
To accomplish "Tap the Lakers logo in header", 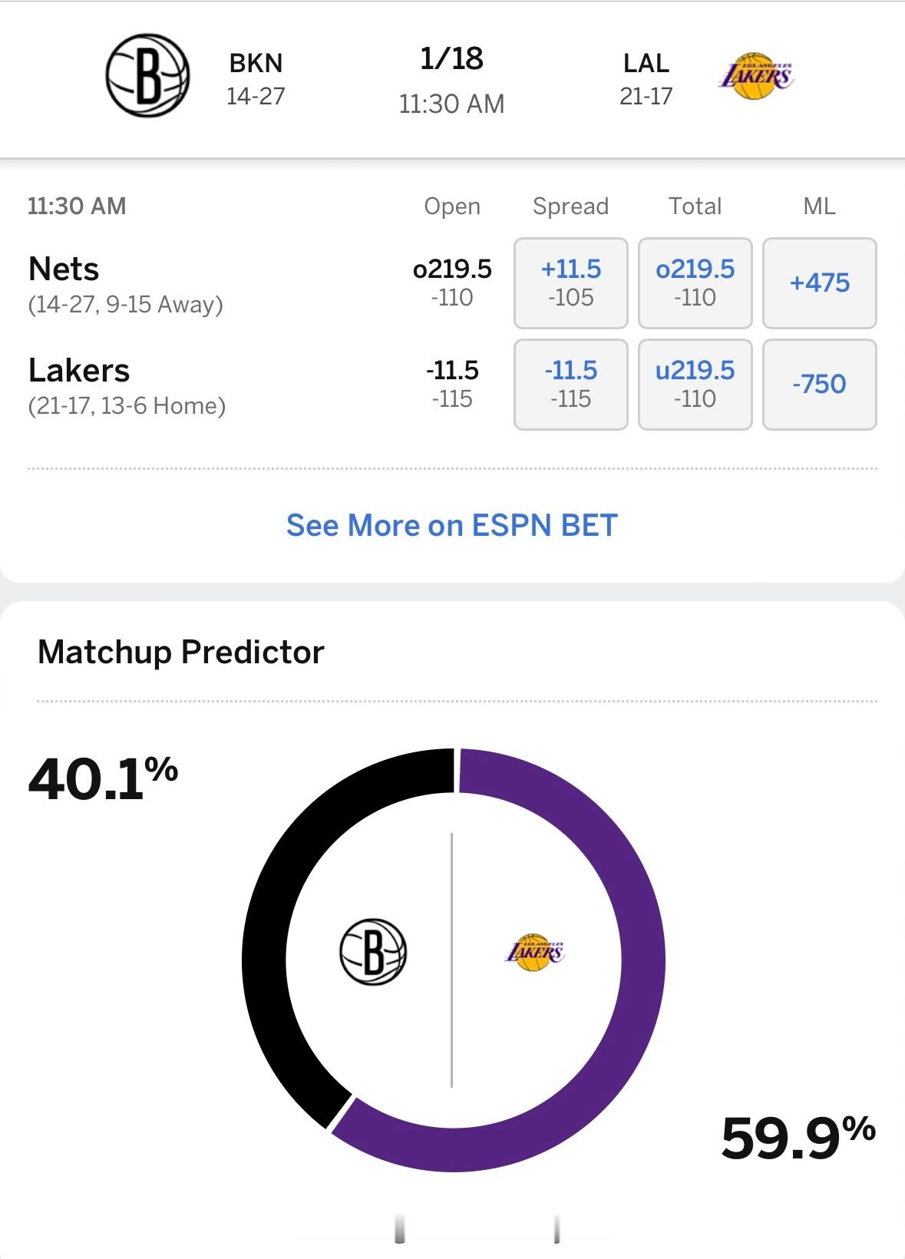I will pyautogui.click(x=755, y=76).
